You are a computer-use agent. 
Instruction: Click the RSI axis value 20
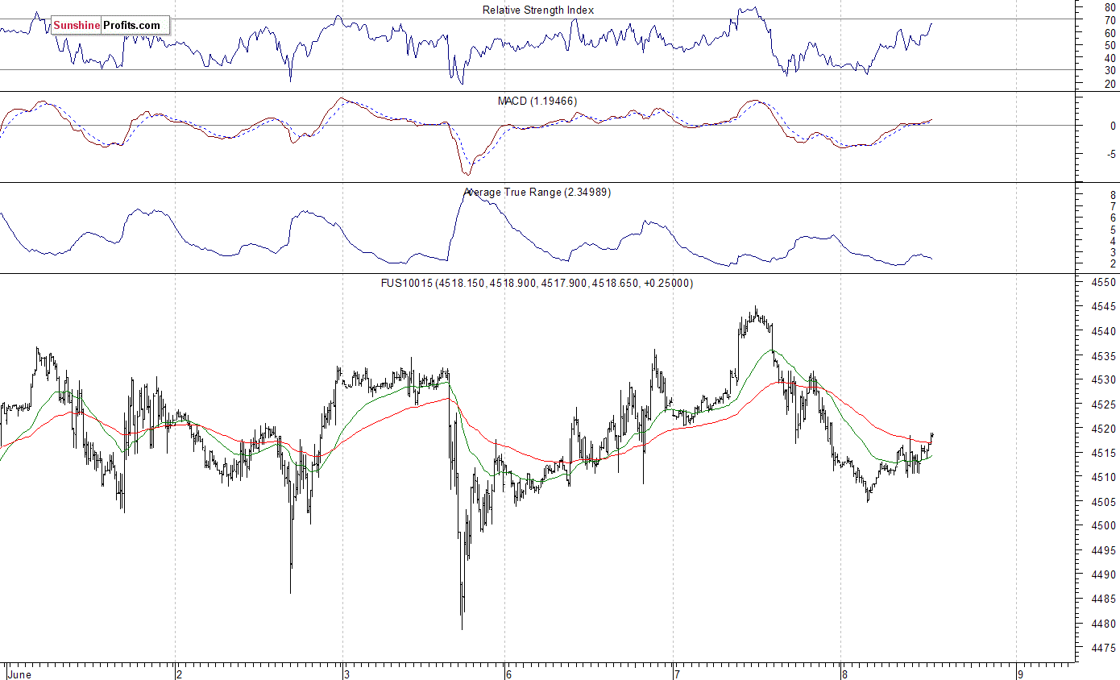1110,84
